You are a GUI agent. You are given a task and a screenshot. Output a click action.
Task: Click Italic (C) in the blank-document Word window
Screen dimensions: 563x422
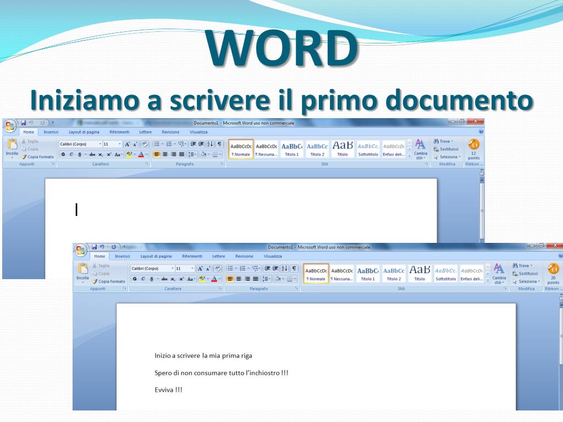(71, 154)
